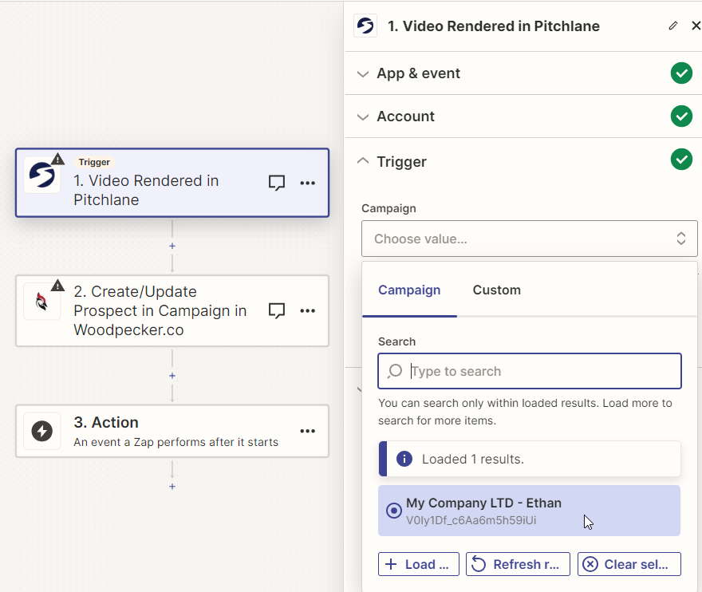Click the info icon beside Loaded 1 results
702x592 pixels.
tap(404, 459)
